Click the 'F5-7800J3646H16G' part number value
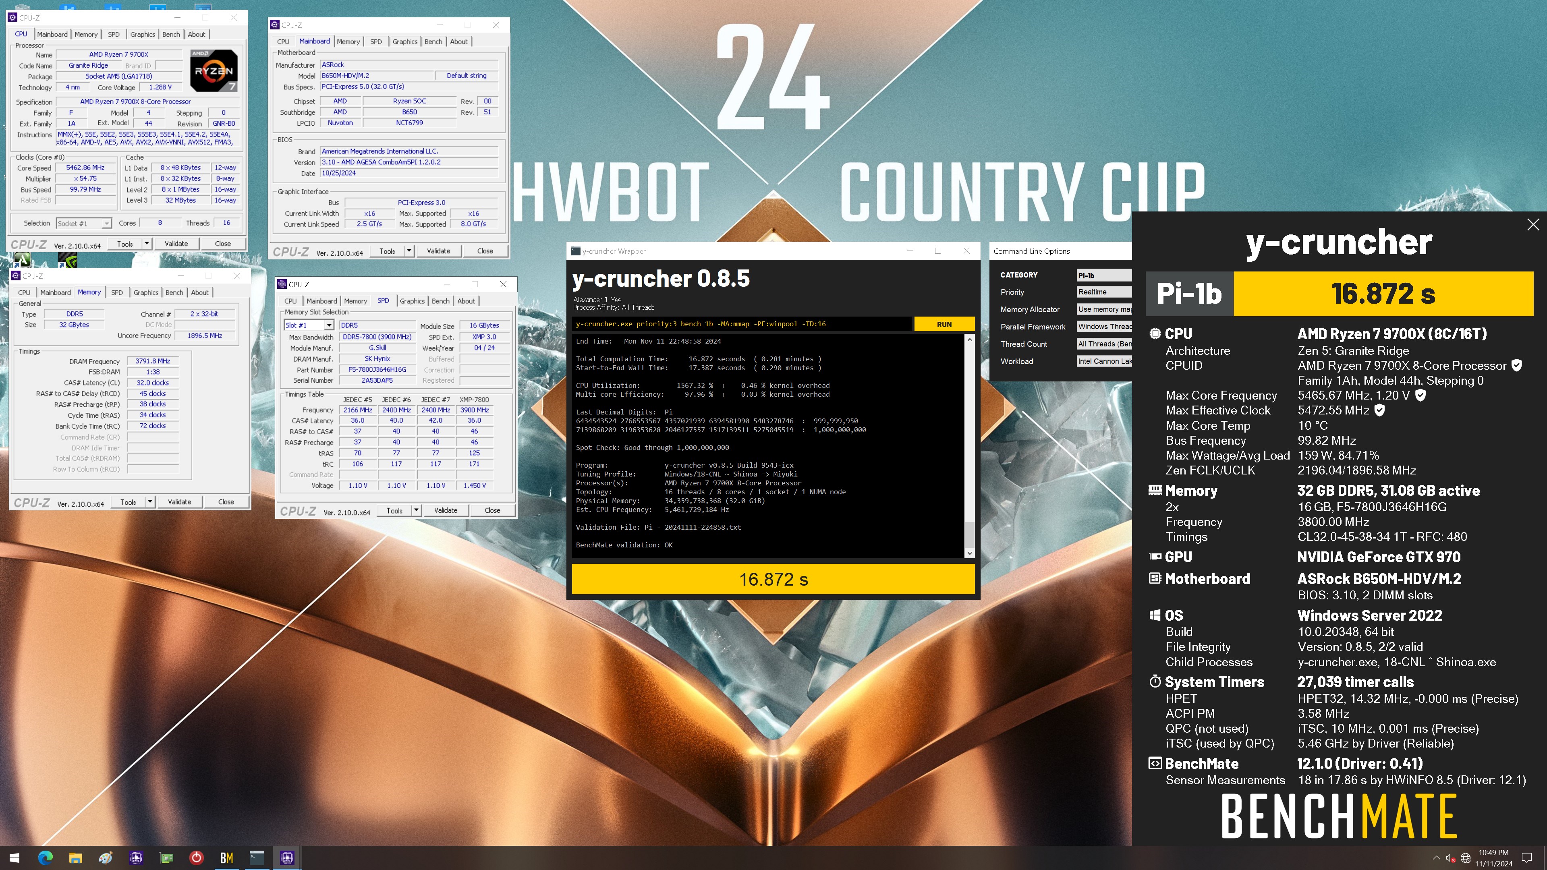This screenshot has height=870, width=1547. click(x=377, y=370)
